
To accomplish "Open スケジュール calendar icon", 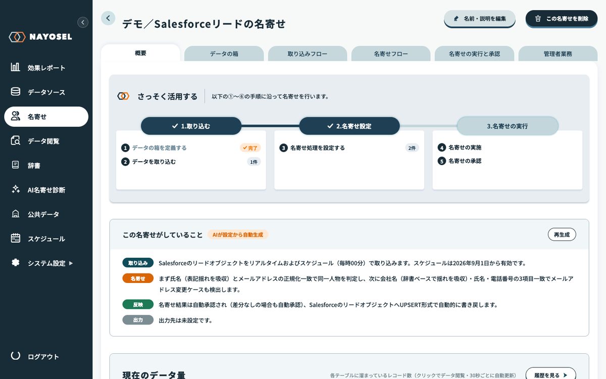I will pyautogui.click(x=16, y=238).
